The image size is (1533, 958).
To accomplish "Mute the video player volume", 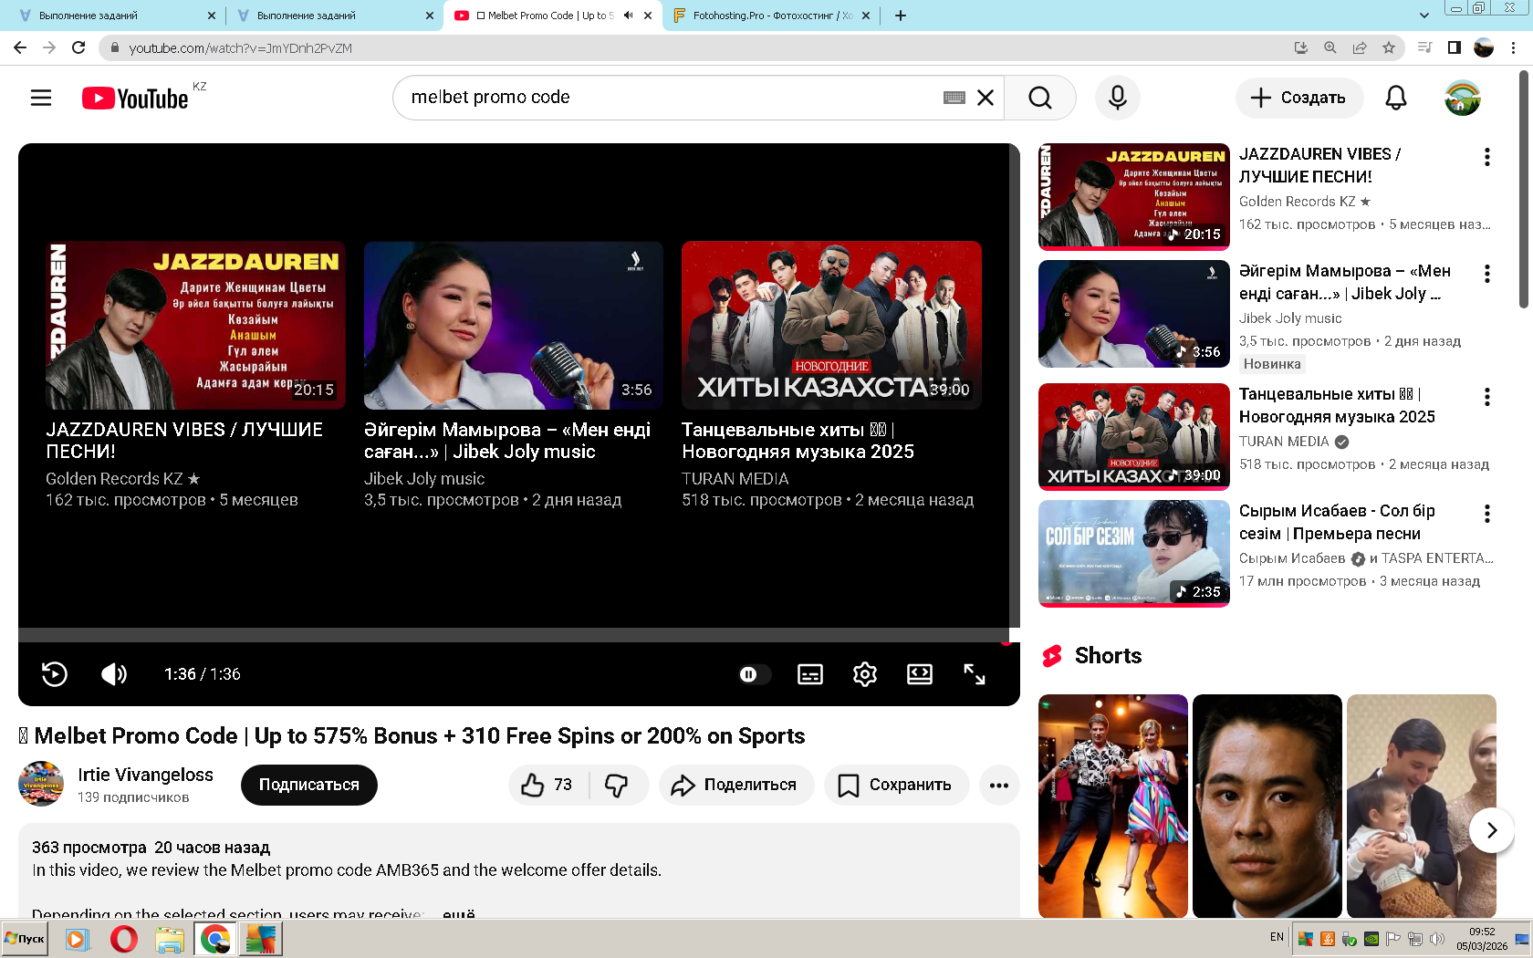I will pos(114,674).
